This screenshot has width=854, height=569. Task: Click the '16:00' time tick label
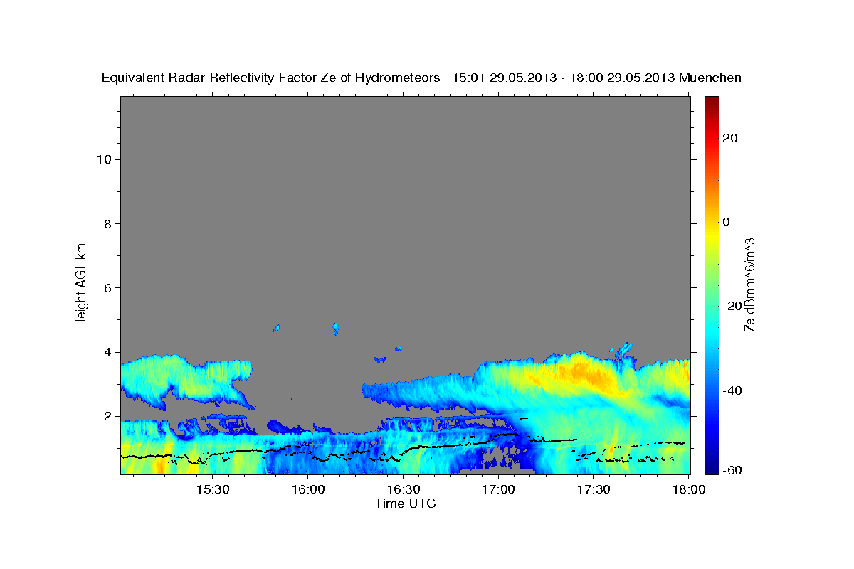[307, 490]
